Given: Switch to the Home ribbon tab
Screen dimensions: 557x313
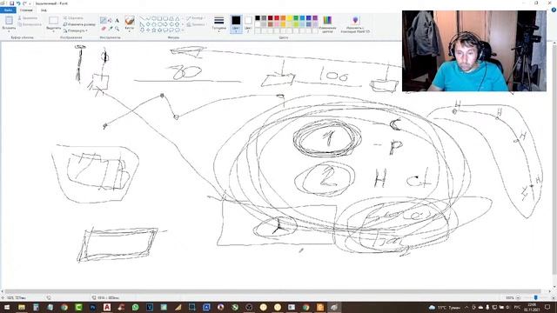Looking at the screenshot, I should point(26,10).
